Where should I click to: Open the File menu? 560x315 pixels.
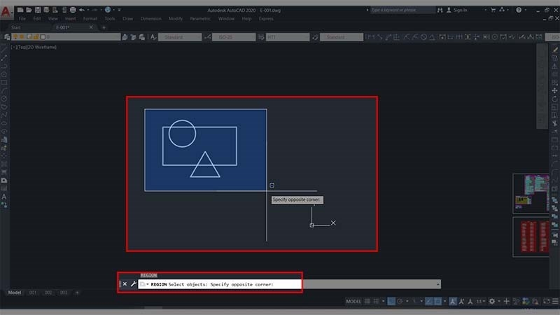22,19
